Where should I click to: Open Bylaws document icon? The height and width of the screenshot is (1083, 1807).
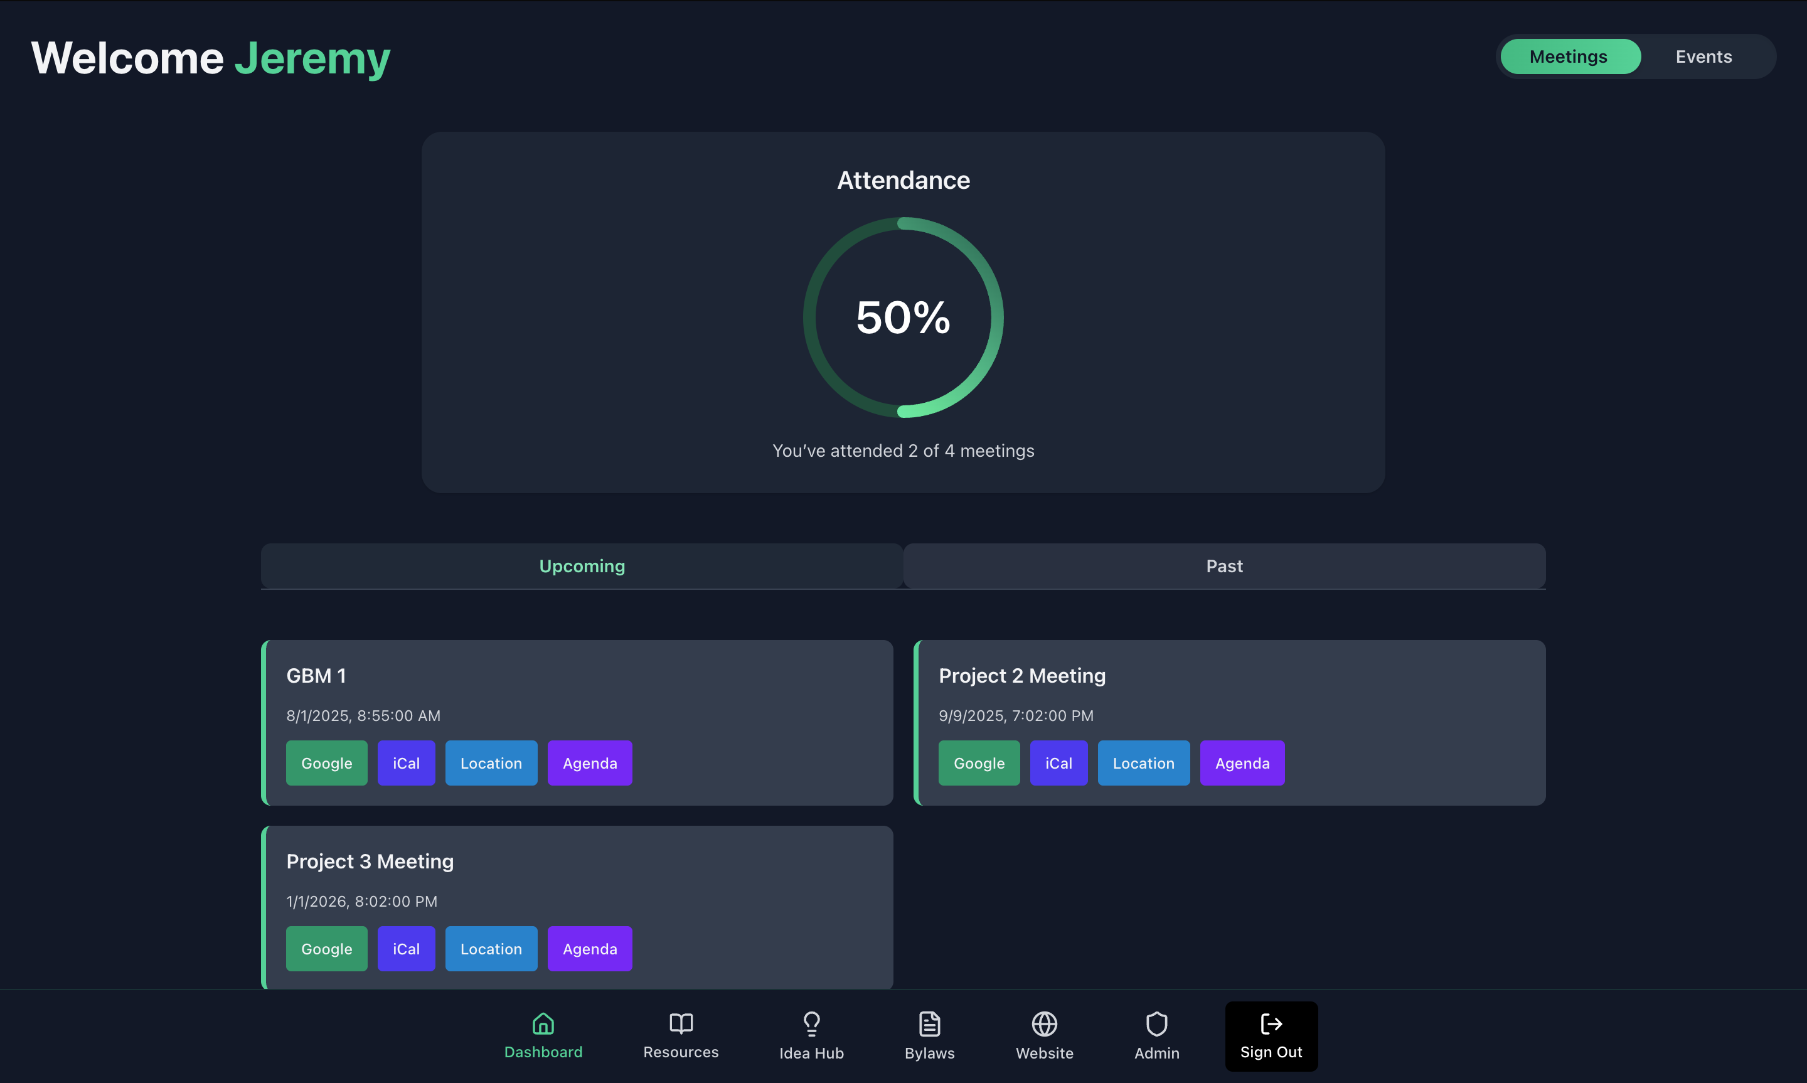click(929, 1023)
